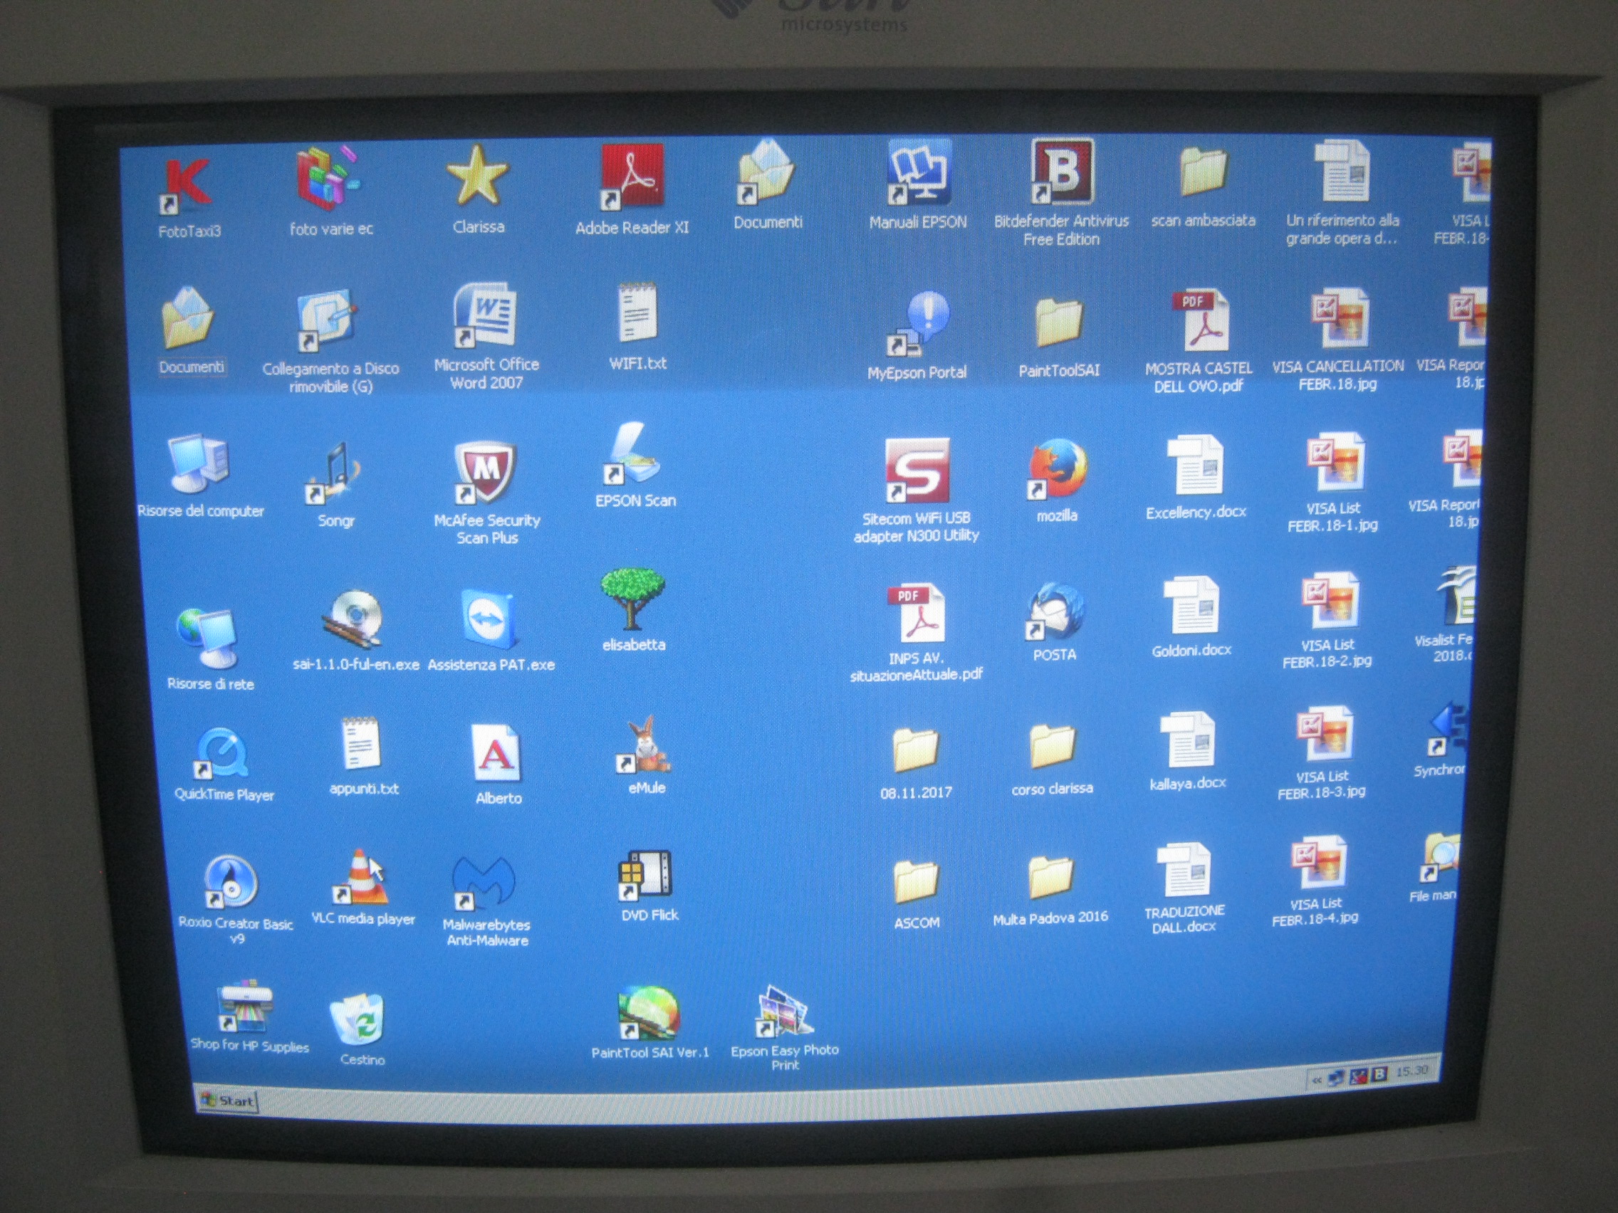Open the 'corso clarissa' folder
Screen dimensions: 1618x1213
pos(1052,747)
